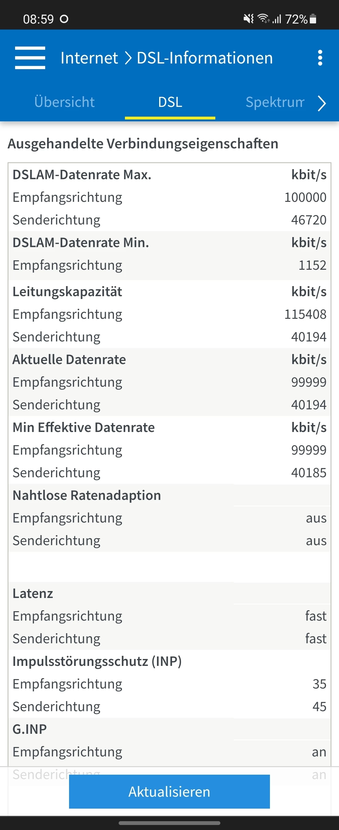Screen dimensions: 339x830
Task: Open the three-dot overflow menu
Action: pos(320,58)
